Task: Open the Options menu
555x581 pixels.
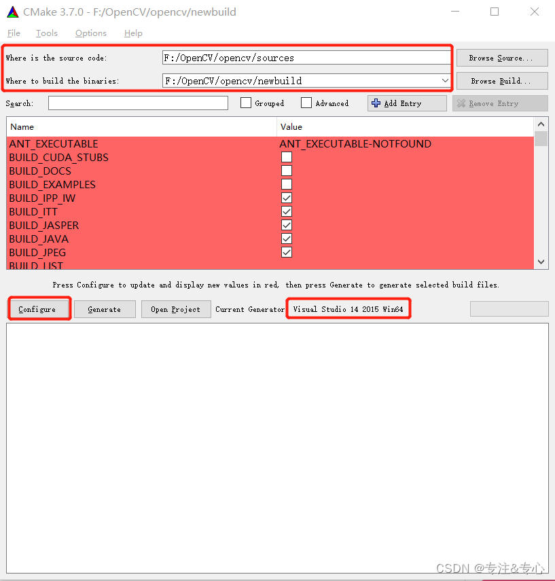Action: coord(91,33)
